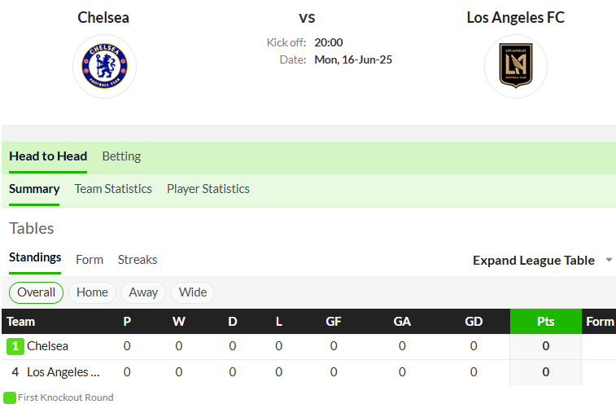The height and width of the screenshot is (417, 616).
Task: Switch to the Team Statistics tab
Action: point(113,189)
